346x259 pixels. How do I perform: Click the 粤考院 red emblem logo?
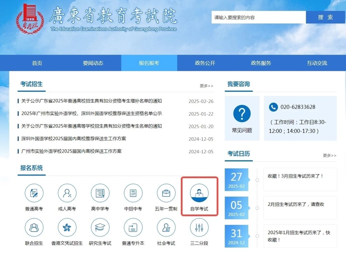pos(30,19)
